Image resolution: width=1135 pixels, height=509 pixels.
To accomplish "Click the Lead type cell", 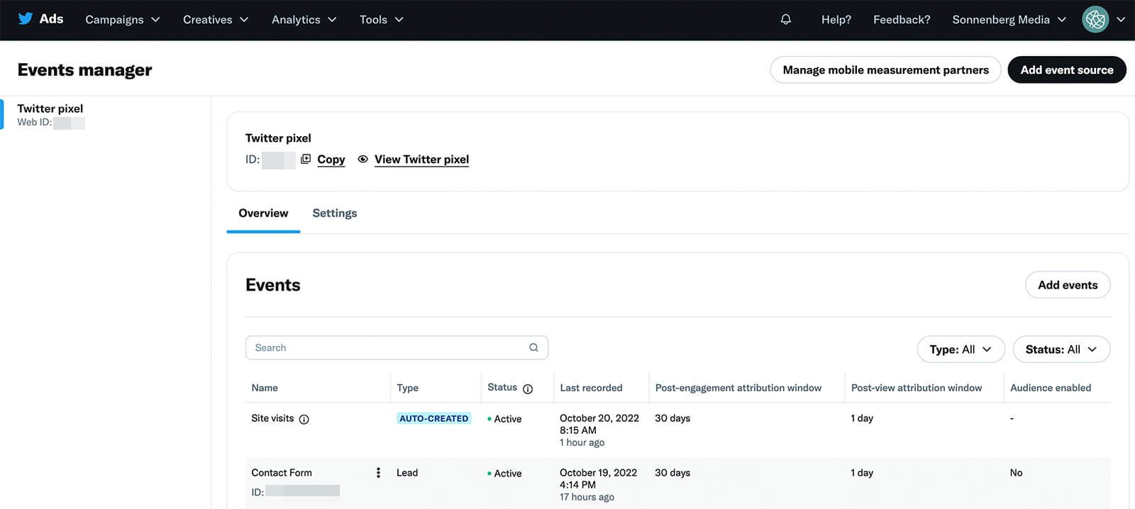I will (x=407, y=472).
